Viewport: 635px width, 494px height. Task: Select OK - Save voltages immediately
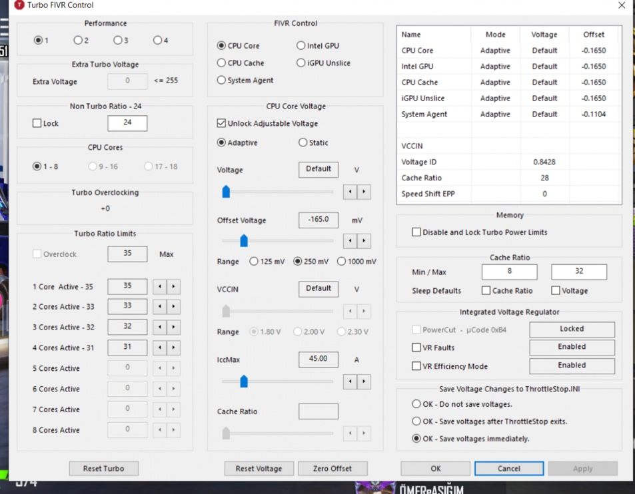[x=416, y=439]
